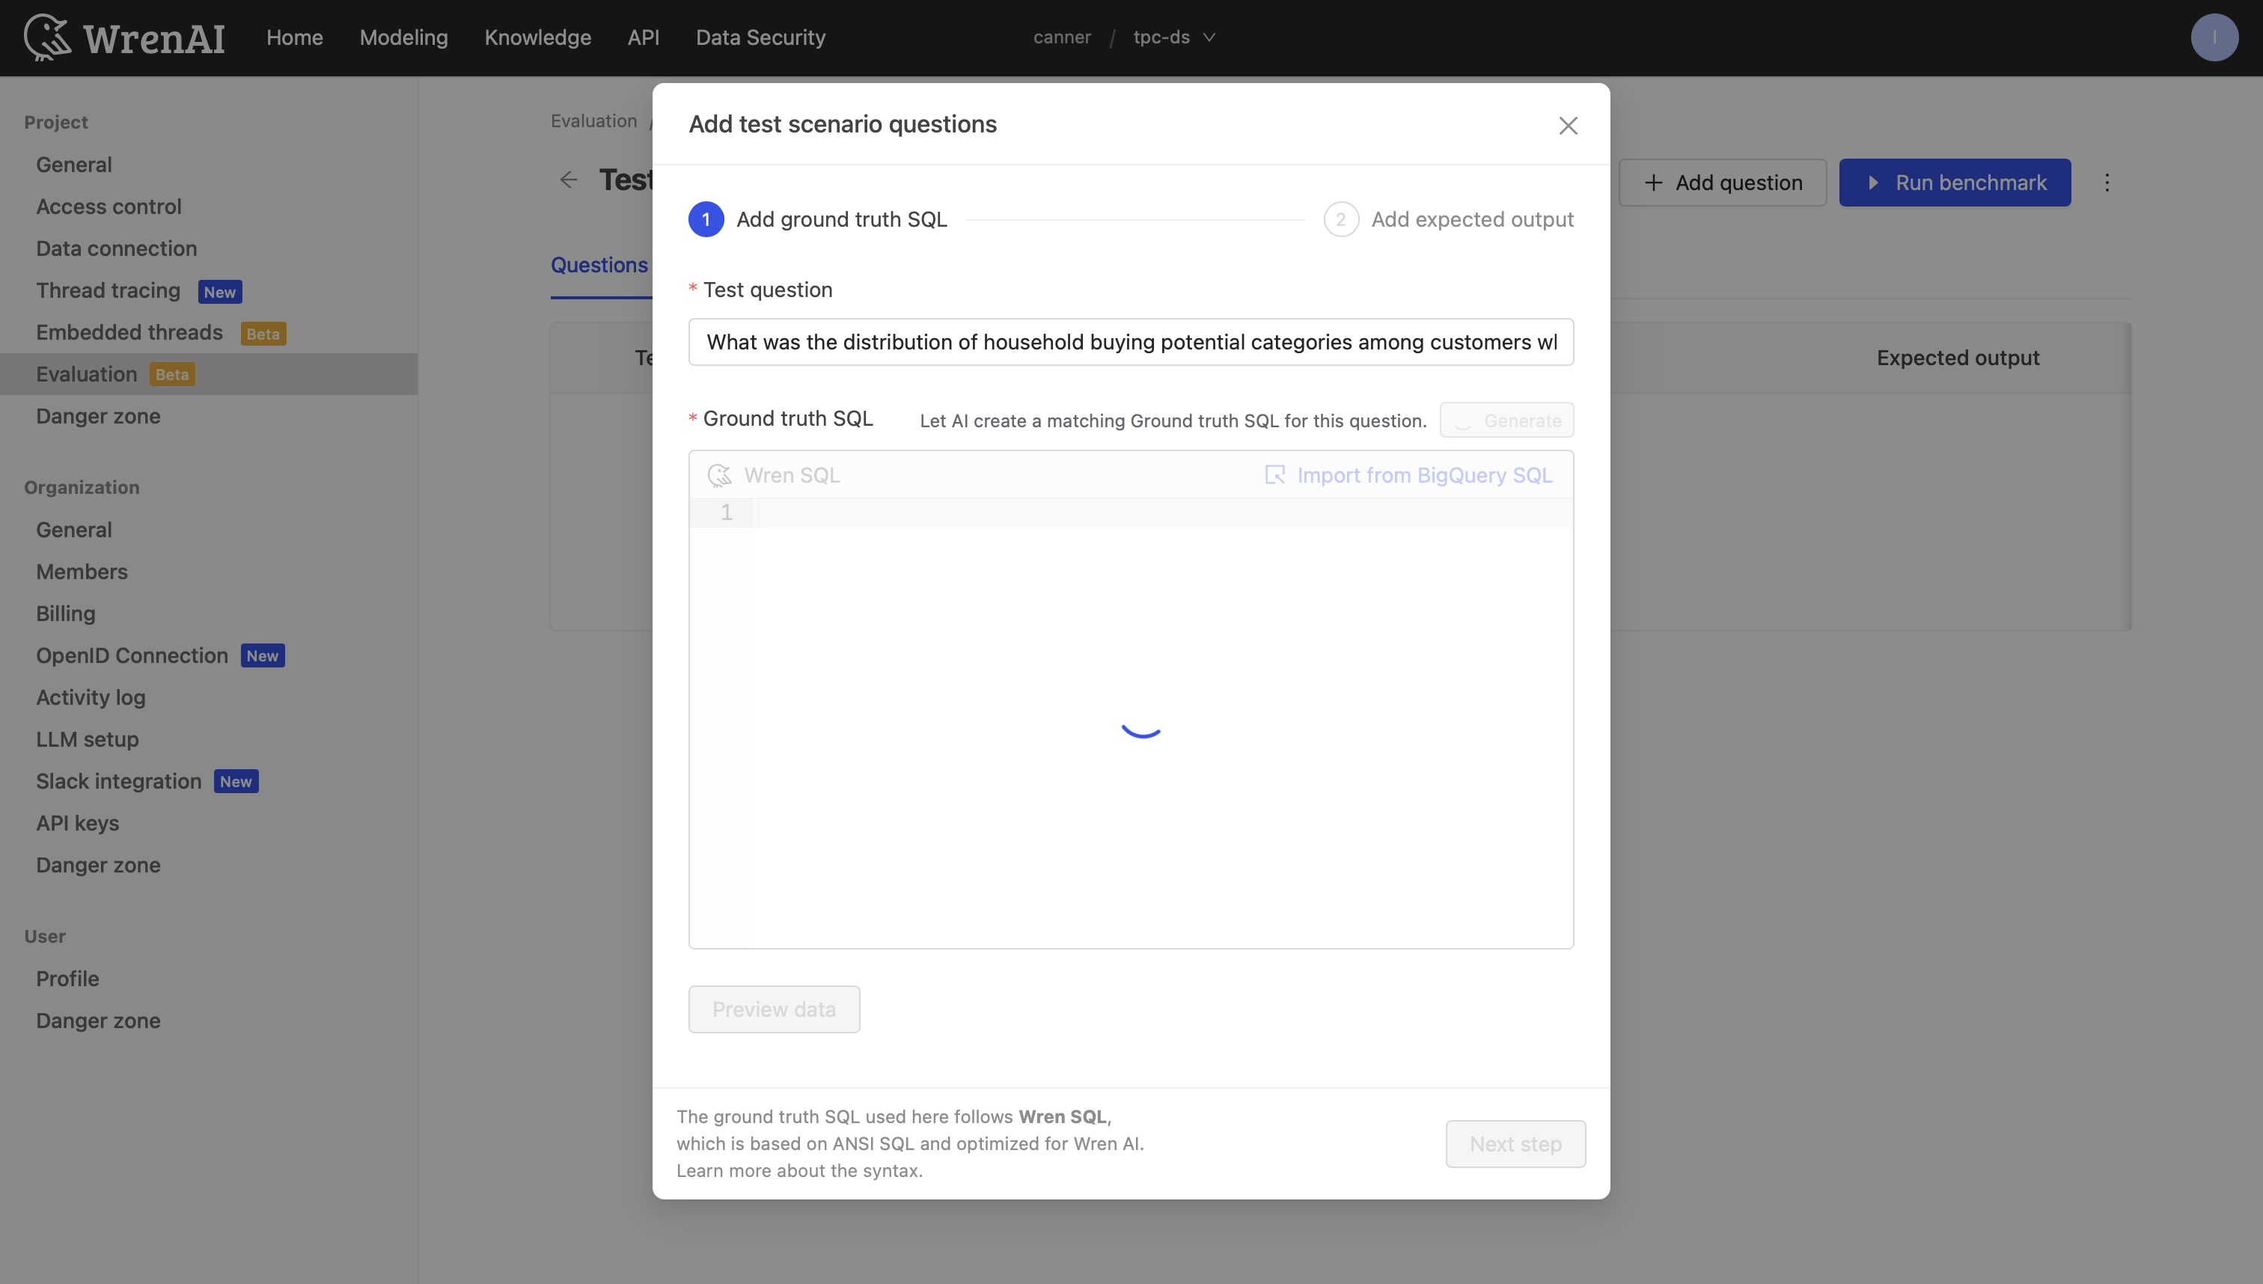Screen dimensions: 2263x1284
Task: Click the Wren SQL icon in the editor header
Action: click(x=720, y=475)
